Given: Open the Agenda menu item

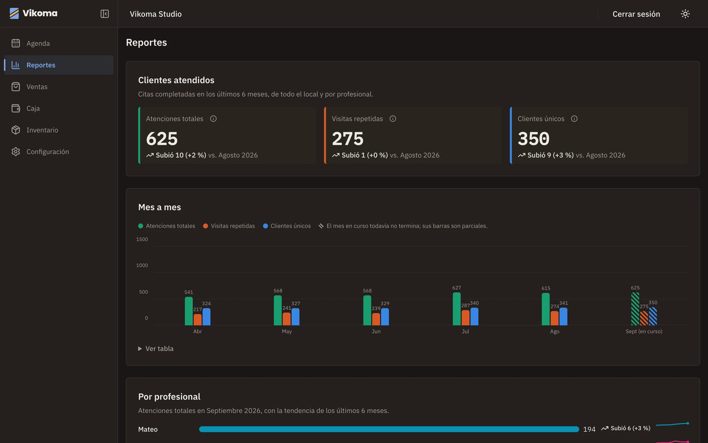Looking at the screenshot, I should (x=59, y=43).
